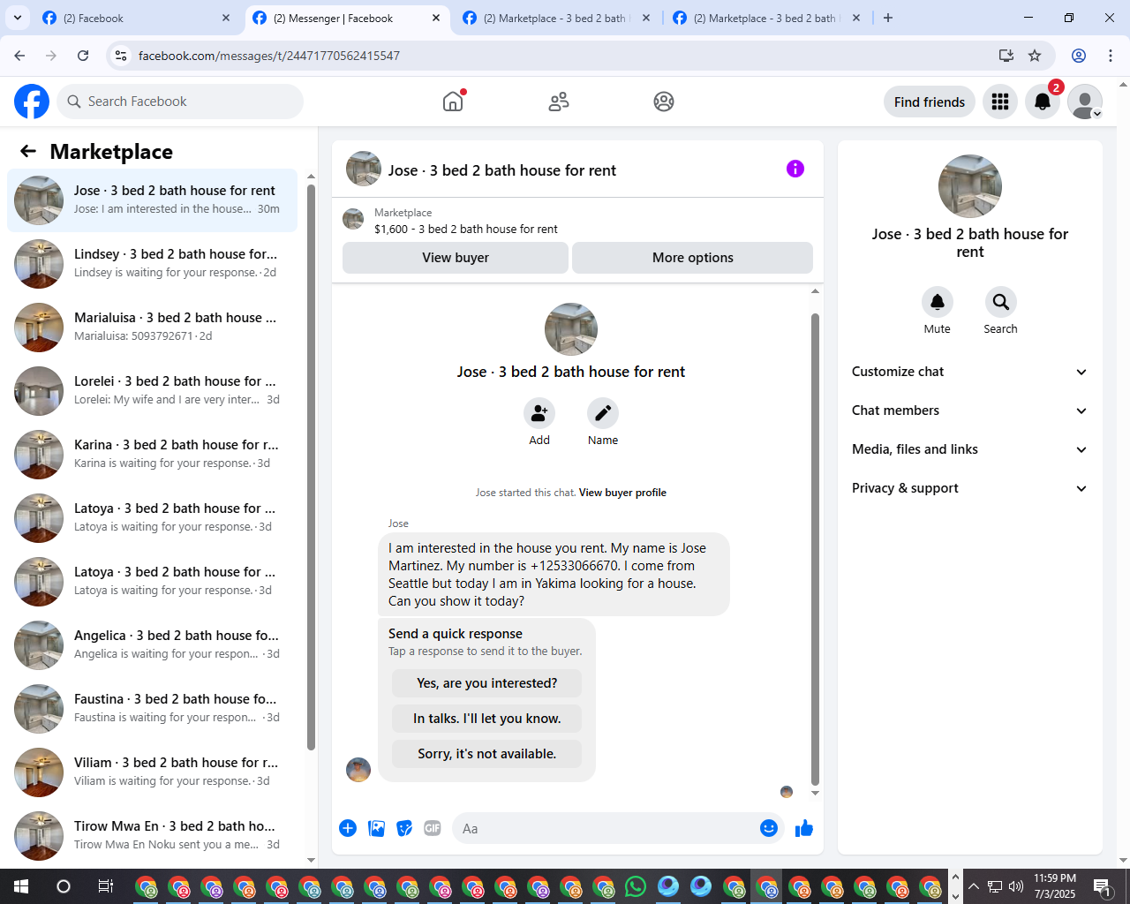
Task: Open WhatsApp from the taskbar
Action: coord(636,886)
